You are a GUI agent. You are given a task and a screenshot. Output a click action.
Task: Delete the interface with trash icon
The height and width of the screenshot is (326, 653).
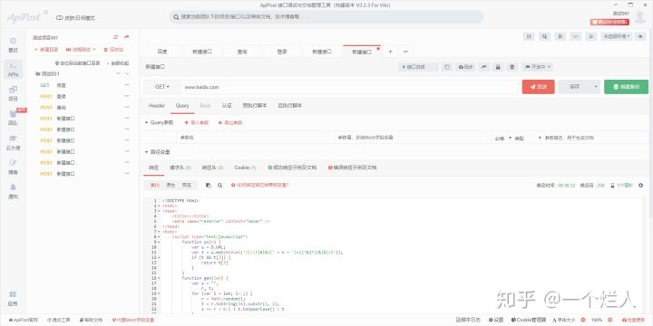512,67
